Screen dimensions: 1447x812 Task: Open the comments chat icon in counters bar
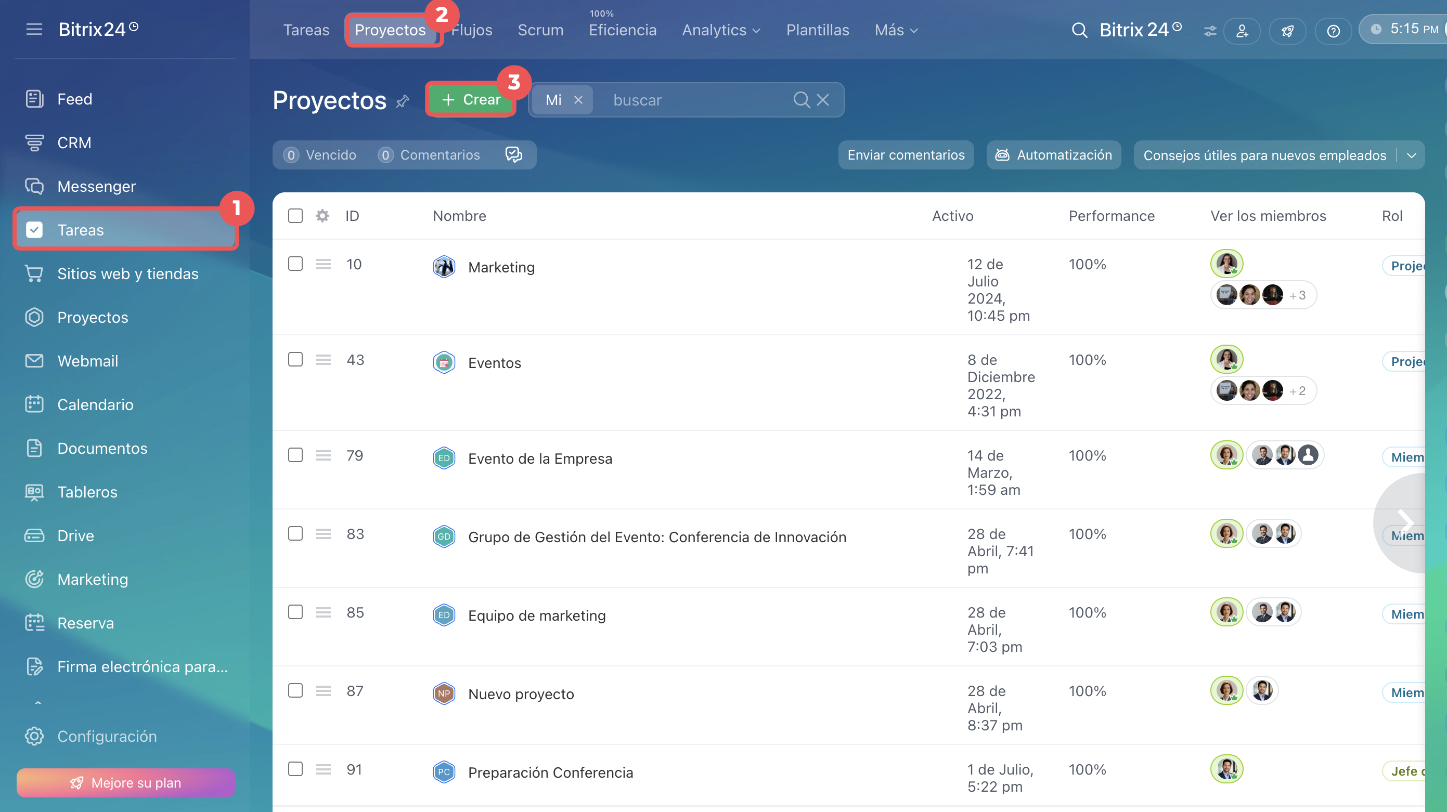[514, 154]
